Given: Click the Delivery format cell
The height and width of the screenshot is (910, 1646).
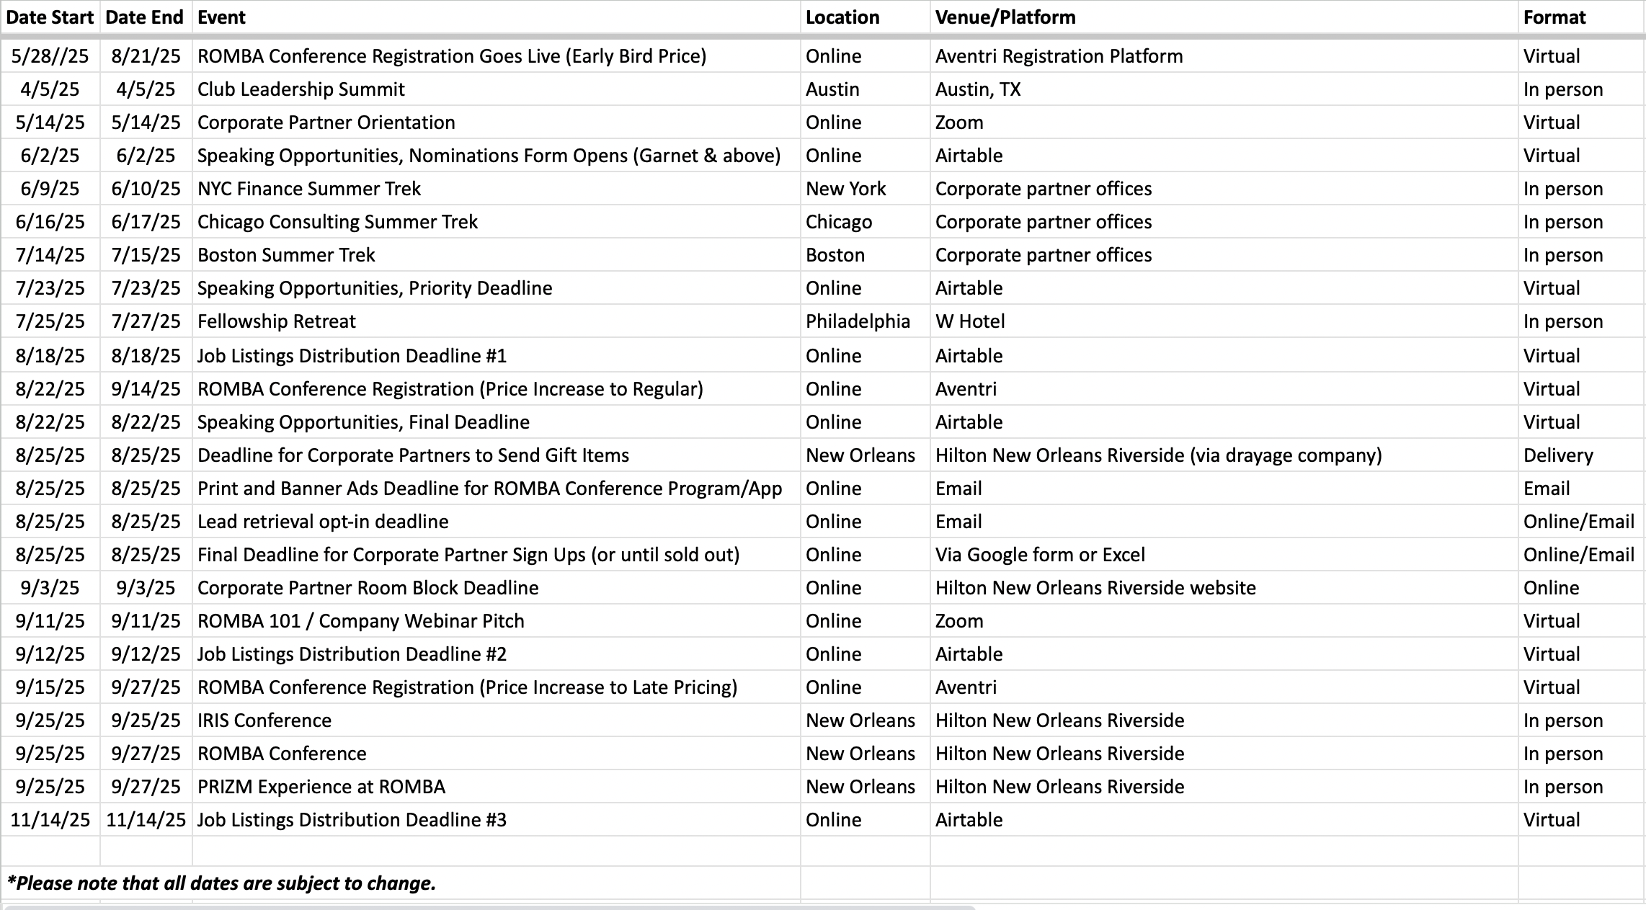Looking at the screenshot, I should pos(1581,455).
